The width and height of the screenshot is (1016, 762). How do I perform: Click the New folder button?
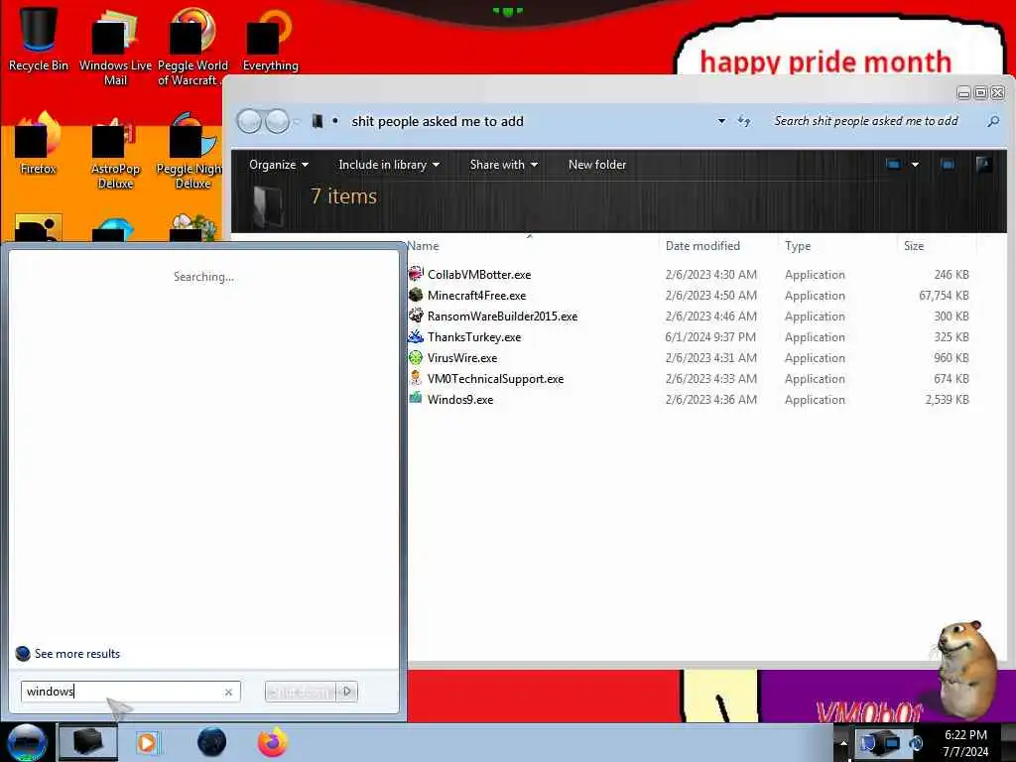click(596, 165)
